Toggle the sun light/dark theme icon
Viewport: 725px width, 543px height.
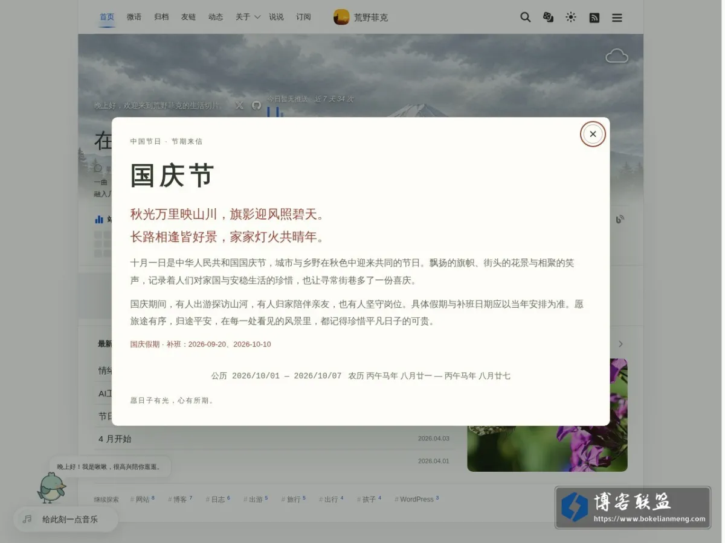point(571,17)
